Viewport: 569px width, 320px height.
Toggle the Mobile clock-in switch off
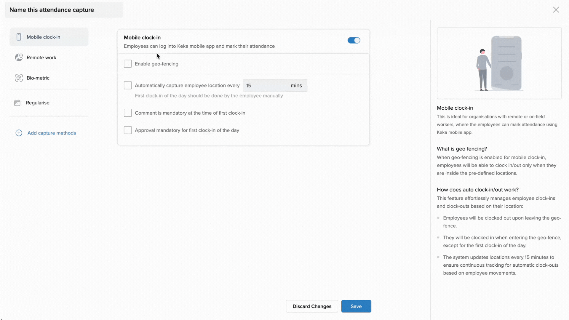coord(354,40)
